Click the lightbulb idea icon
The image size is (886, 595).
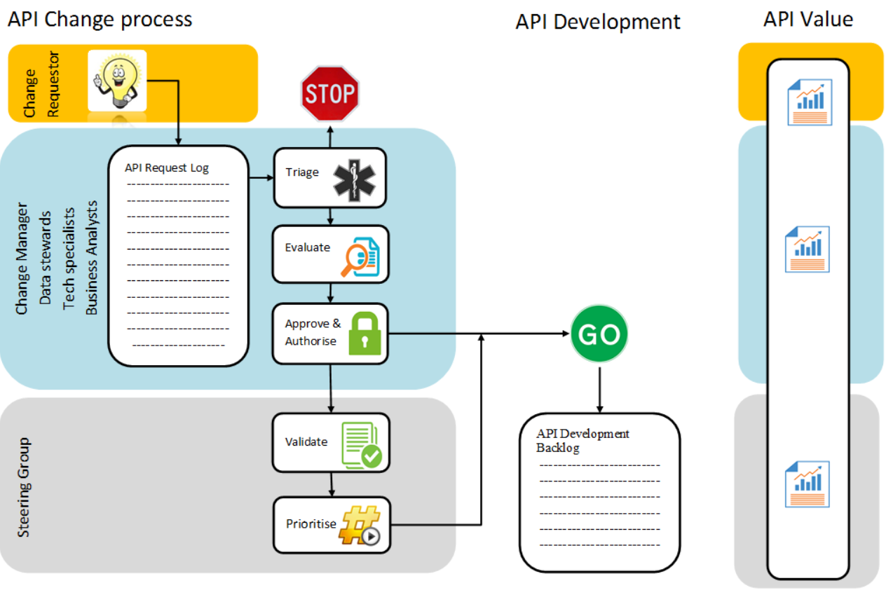[x=117, y=80]
